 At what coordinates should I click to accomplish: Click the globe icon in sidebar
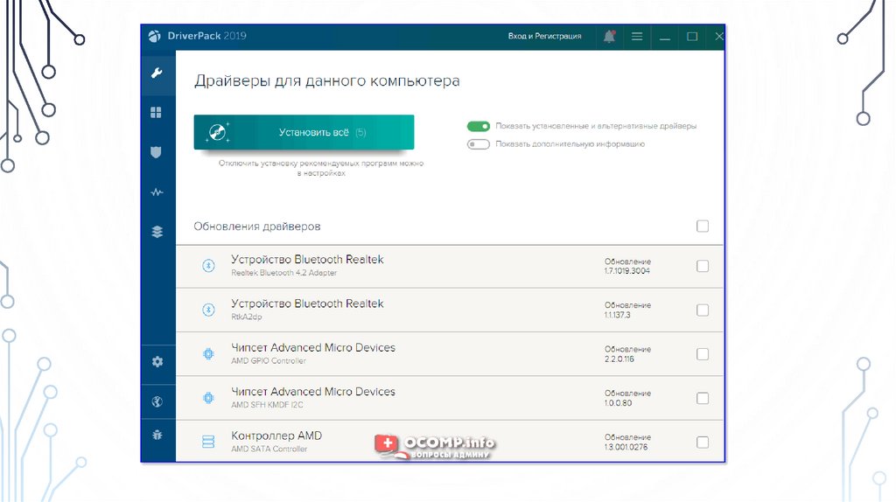pos(157,402)
